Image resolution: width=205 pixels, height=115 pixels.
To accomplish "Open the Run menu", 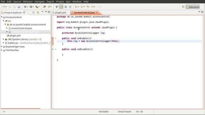I will coord(68,2).
